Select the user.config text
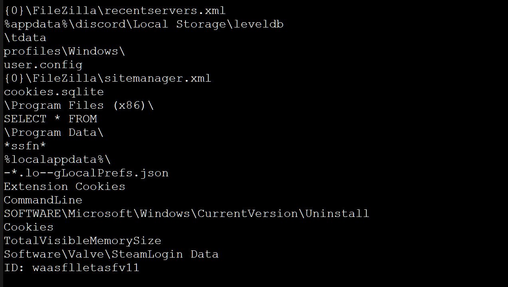Viewport: 508px width, 287px height. tap(43, 65)
